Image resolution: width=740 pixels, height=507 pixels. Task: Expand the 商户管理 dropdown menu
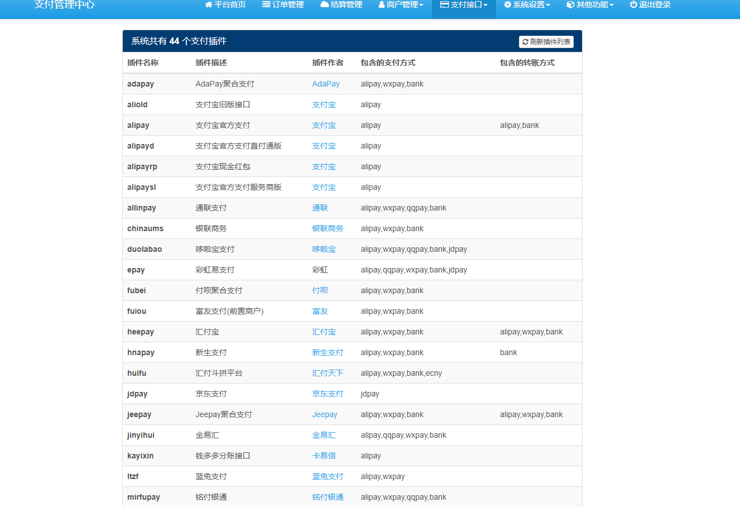pos(401,4)
